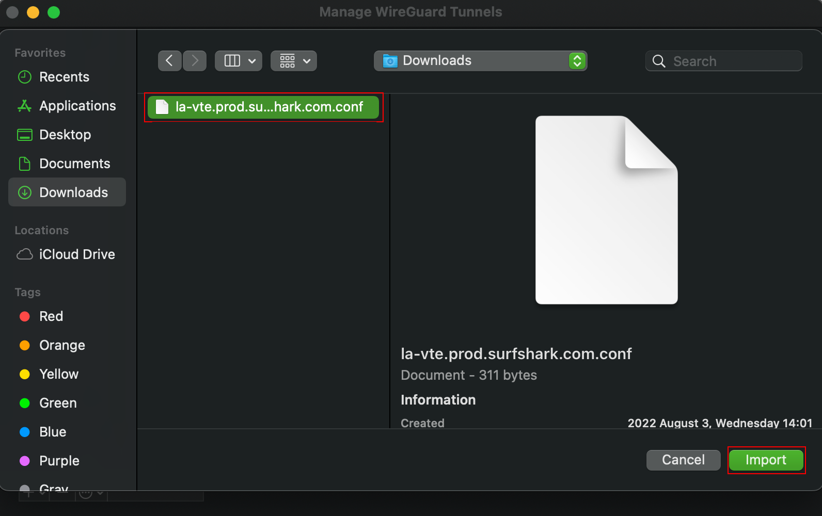Open the group-by grid dropdown
822x516 pixels.
click(294, 61)
